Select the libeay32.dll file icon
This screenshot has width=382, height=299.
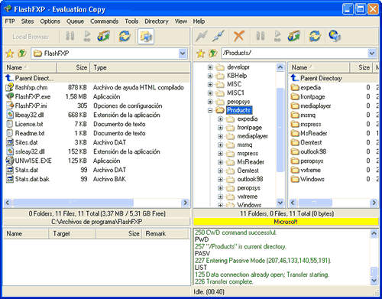(x=10, y=115)
